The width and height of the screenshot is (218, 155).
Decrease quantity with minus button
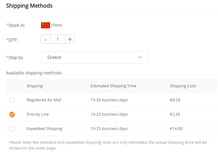point(46,39)
